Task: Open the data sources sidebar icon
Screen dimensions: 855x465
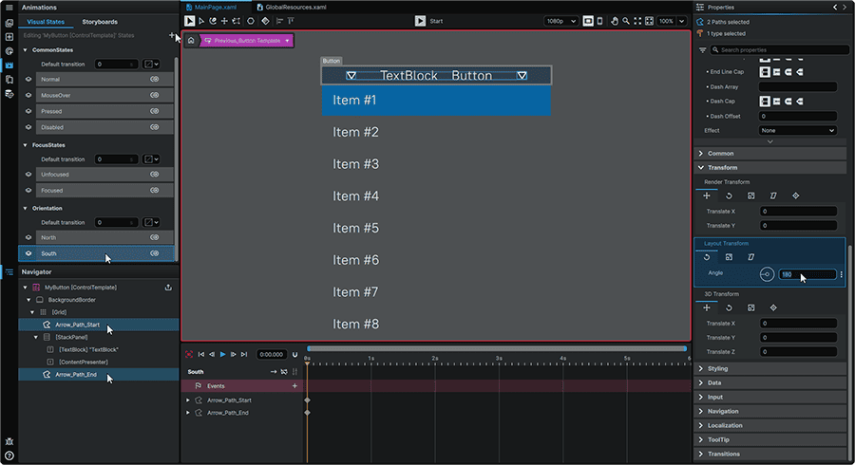Action: 9,94
